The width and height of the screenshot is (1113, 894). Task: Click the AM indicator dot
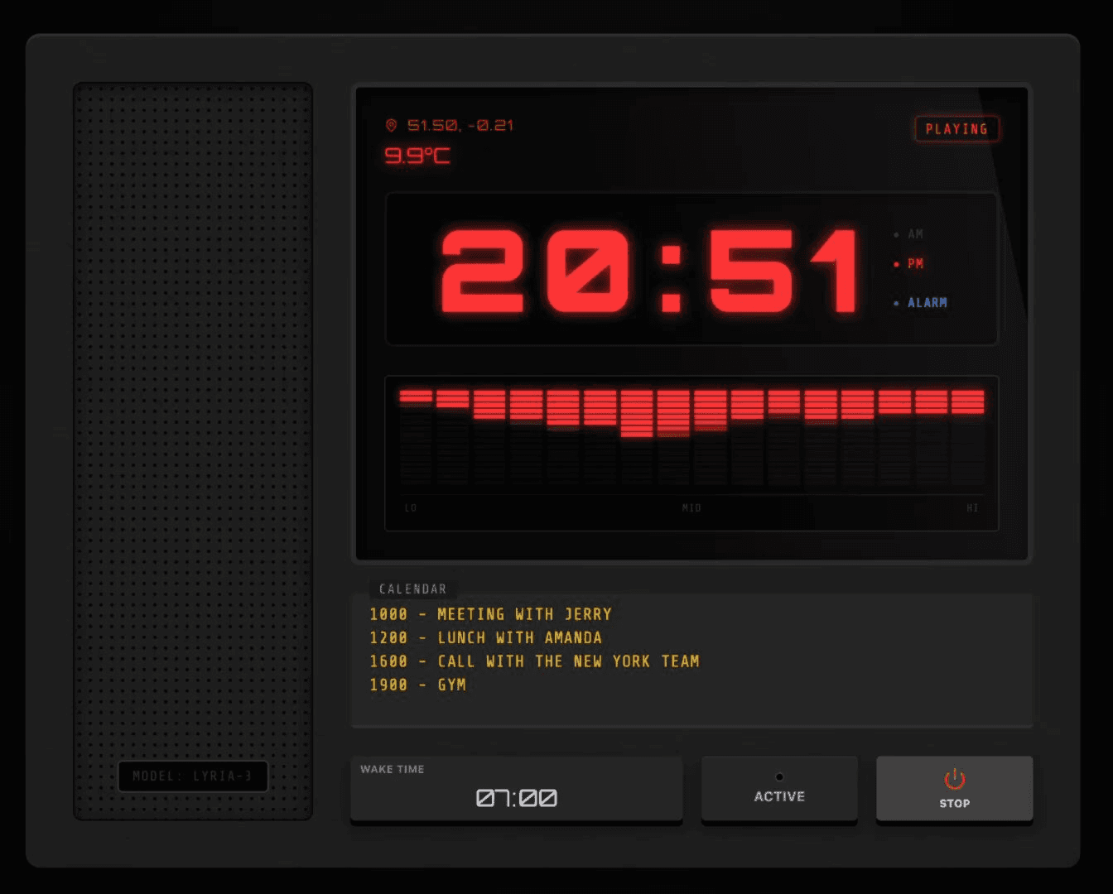click(896, 235)
